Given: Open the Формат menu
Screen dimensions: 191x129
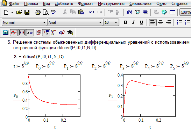Looking at the screenshot, I should [x=85, y=3].
